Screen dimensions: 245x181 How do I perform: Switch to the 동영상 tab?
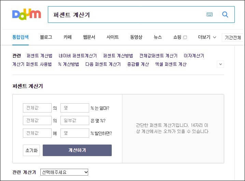136,37
